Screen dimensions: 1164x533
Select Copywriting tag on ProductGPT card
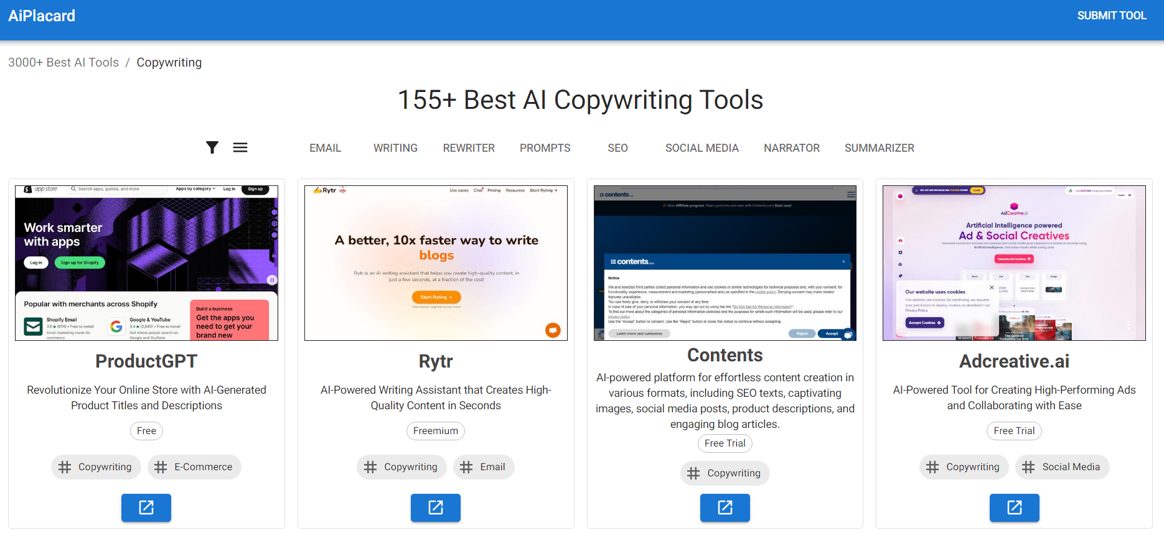click(x=96, y=467)
